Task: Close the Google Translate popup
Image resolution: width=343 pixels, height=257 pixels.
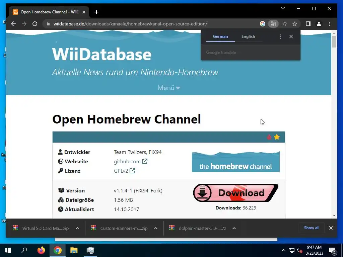Action: click(291, 36)
